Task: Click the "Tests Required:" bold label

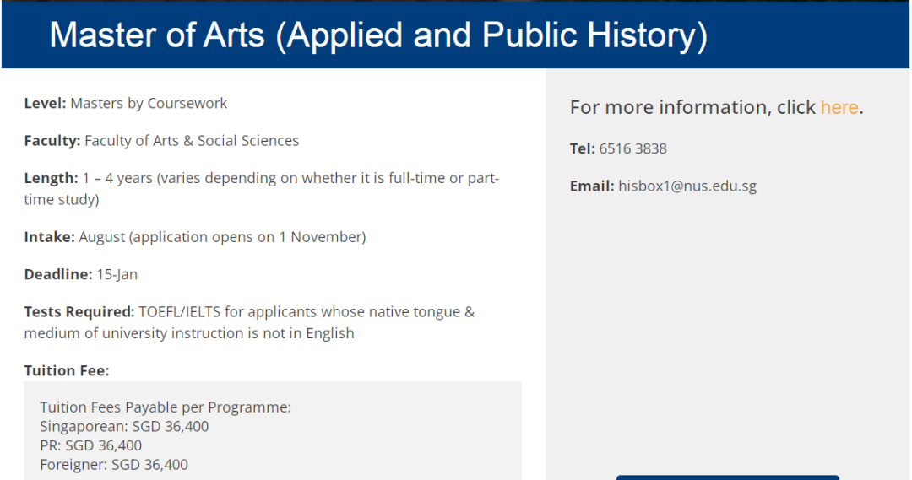Action: coord(79,312)
